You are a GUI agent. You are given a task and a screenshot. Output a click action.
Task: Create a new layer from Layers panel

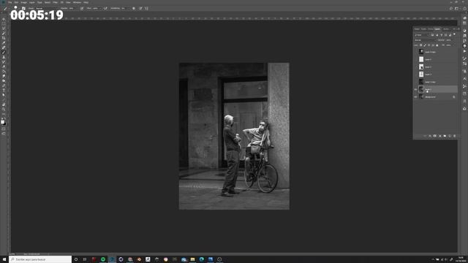[x=450, y=136]
